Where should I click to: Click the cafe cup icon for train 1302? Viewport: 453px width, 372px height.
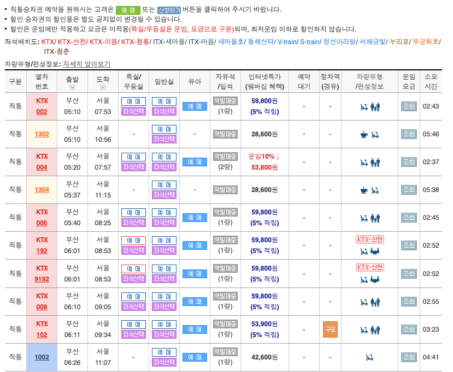coord(363,134)
